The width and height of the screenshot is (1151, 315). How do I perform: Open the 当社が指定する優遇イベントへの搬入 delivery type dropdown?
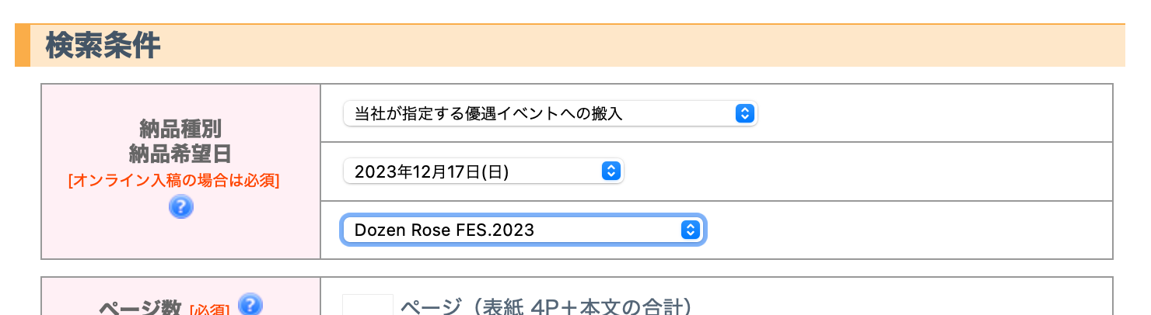click(x=550, y=113)
